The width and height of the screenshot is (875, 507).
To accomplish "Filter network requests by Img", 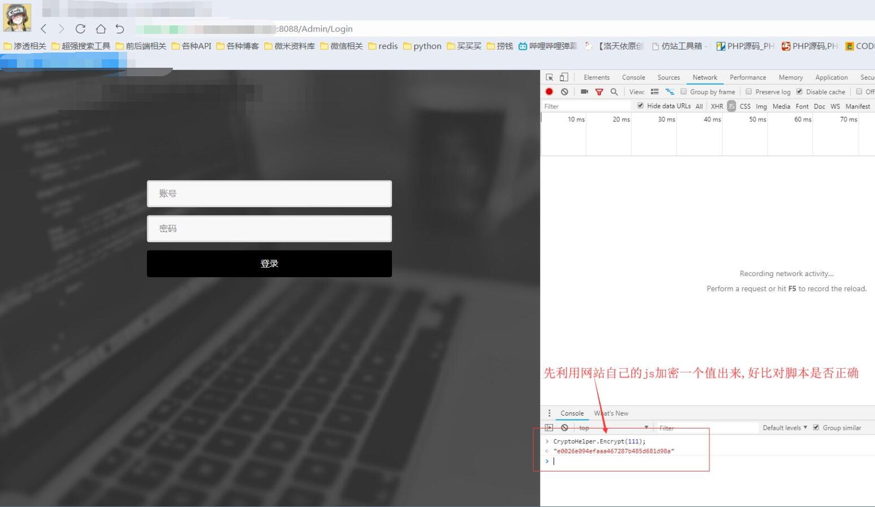I will (761, 106).
